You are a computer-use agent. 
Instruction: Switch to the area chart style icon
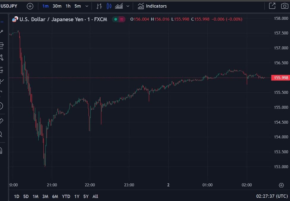(119, 6)
